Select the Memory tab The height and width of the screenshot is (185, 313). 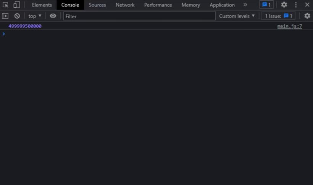pyautogui.click(x=190, y=5)
